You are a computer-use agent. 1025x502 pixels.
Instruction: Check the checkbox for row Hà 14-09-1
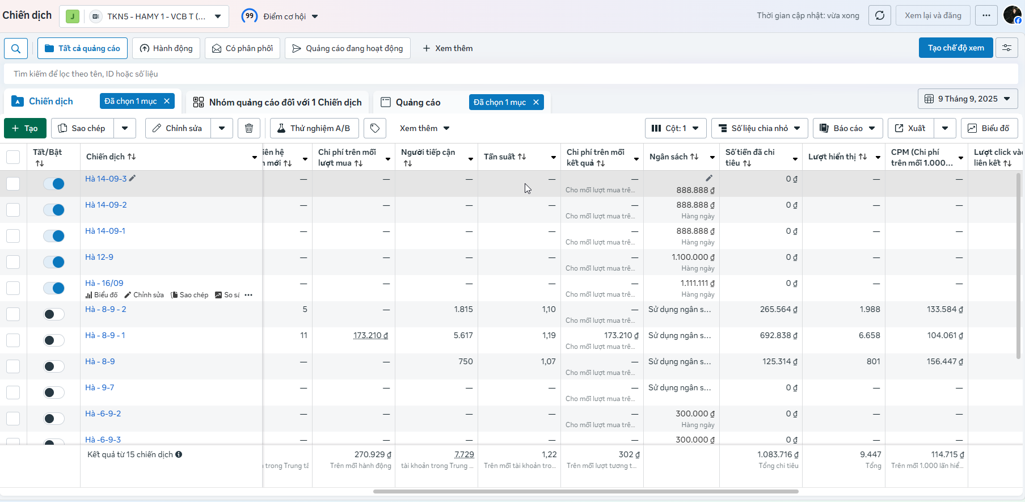tap(13, 236)
